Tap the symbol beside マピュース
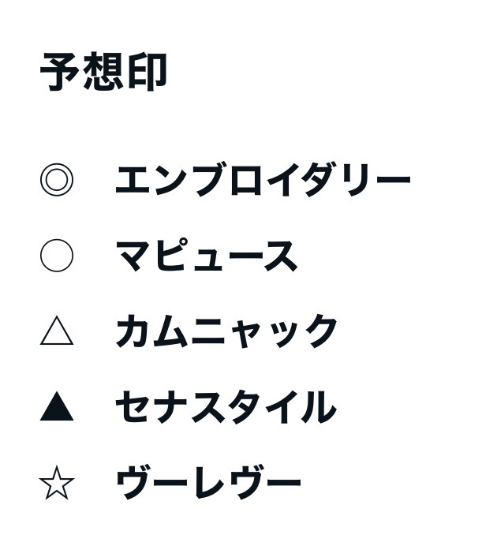This screenshot has height=546, width=497. 57,256
